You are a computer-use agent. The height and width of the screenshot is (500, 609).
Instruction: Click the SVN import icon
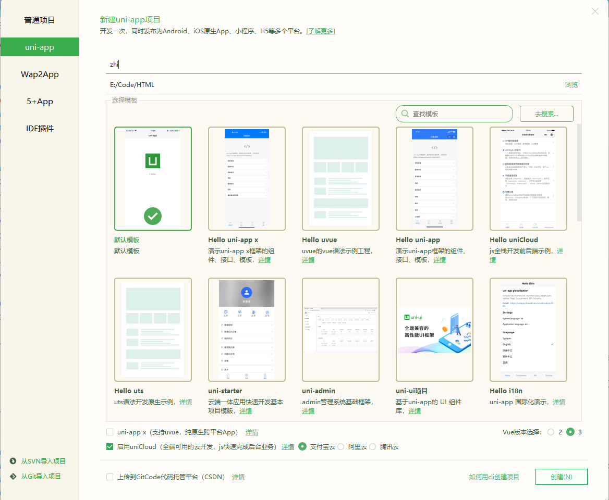click(x=13, y=461)
